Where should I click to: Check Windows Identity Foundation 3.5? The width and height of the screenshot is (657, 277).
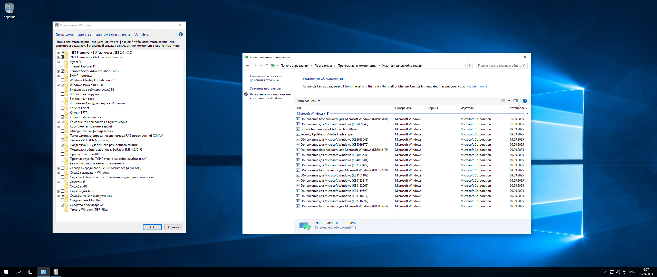coord(63,80)
